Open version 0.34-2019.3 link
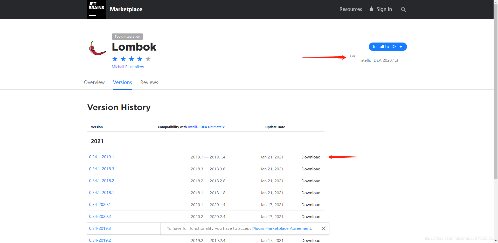This screenshot has height=243, width=498. (x=100, y=228)
